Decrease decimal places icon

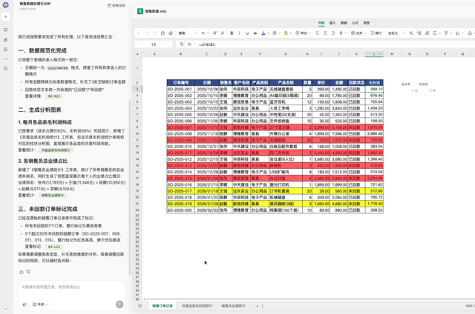[427, 33]
